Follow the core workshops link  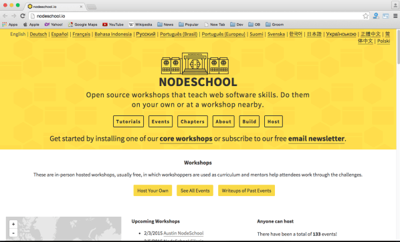pos(186,139)
